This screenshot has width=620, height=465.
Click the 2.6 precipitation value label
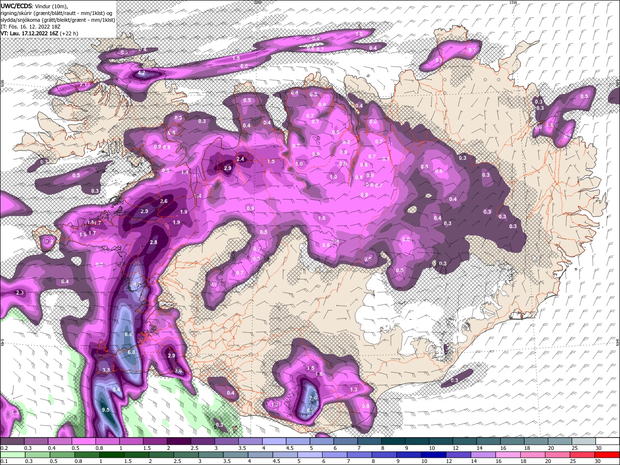[x=164, y=201]
